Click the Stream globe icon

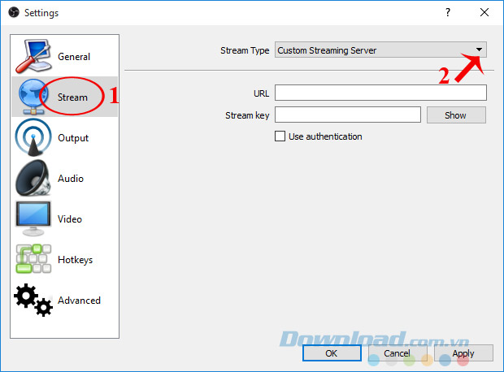(33, 97)
